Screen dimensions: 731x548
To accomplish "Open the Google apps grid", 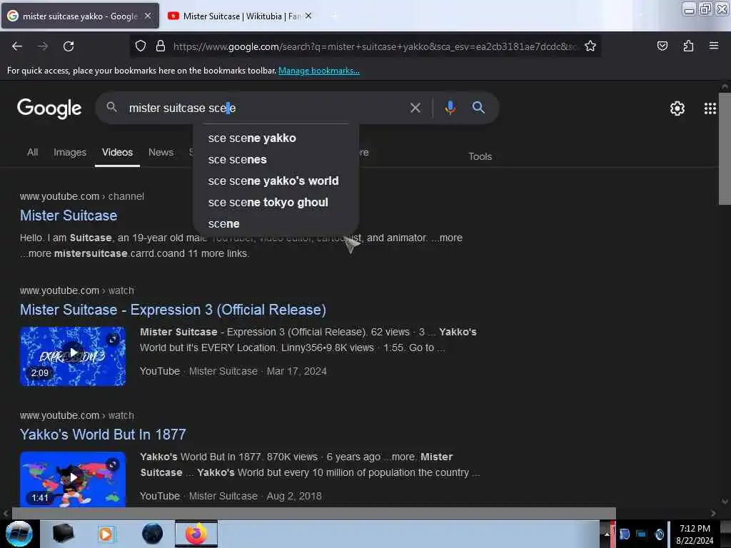I will tap(710, 108).
